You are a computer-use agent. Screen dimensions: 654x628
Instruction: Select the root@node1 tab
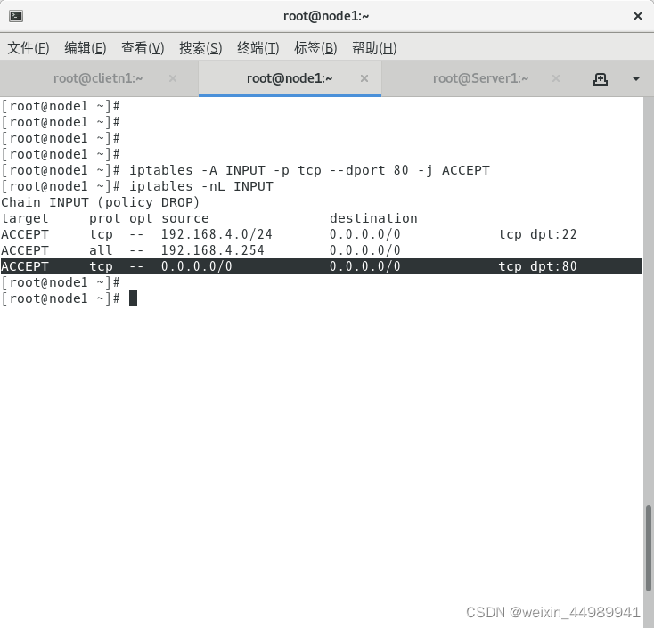(x=290, y=78)
